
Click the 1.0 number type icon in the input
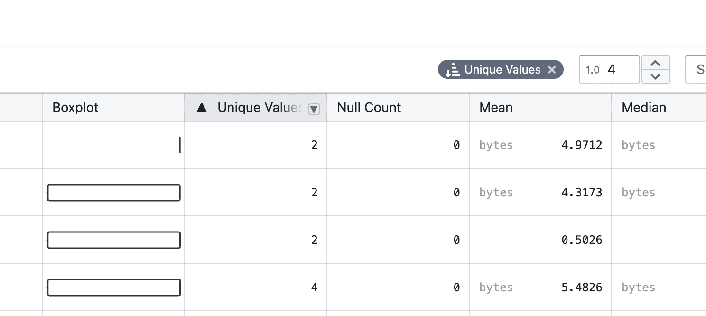(592, 70)
